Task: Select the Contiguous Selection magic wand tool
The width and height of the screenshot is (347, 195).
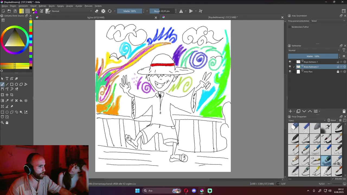Action: [x=21, y=112]
